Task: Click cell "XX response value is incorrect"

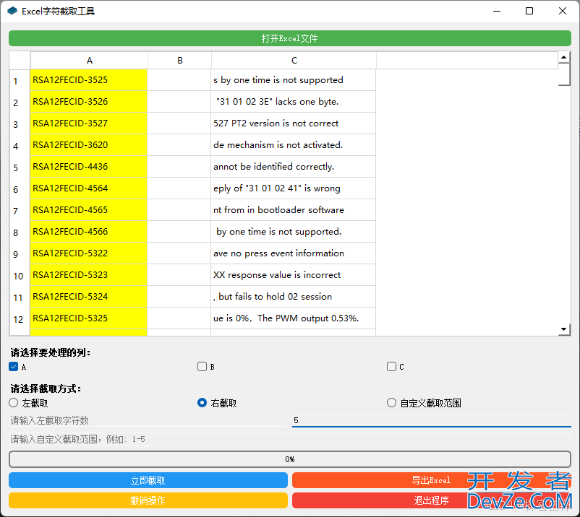Action: point(294,275)
